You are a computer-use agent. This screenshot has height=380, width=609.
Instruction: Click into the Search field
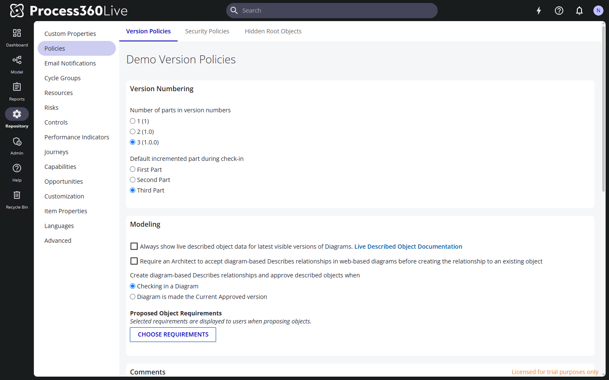tap(332, 11)
